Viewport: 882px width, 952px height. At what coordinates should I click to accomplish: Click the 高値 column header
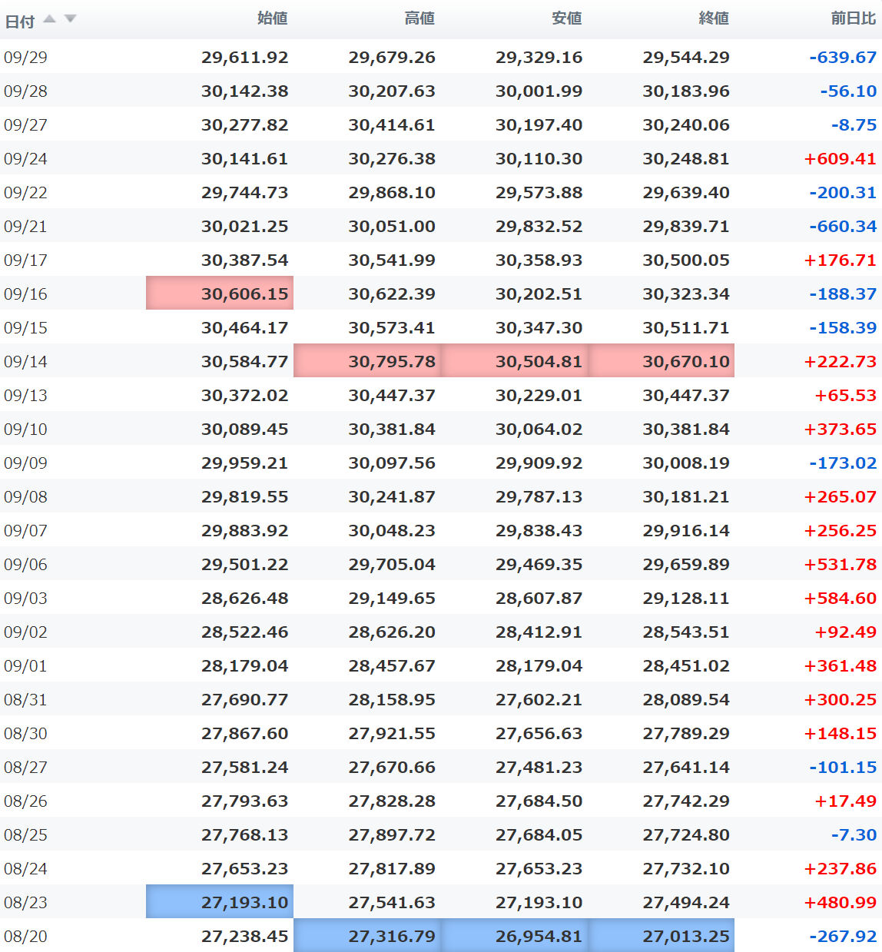pyautogui.click(x=419, y=18)
